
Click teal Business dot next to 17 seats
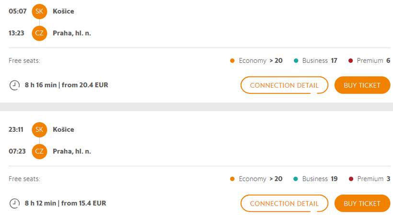pos(296,61)
